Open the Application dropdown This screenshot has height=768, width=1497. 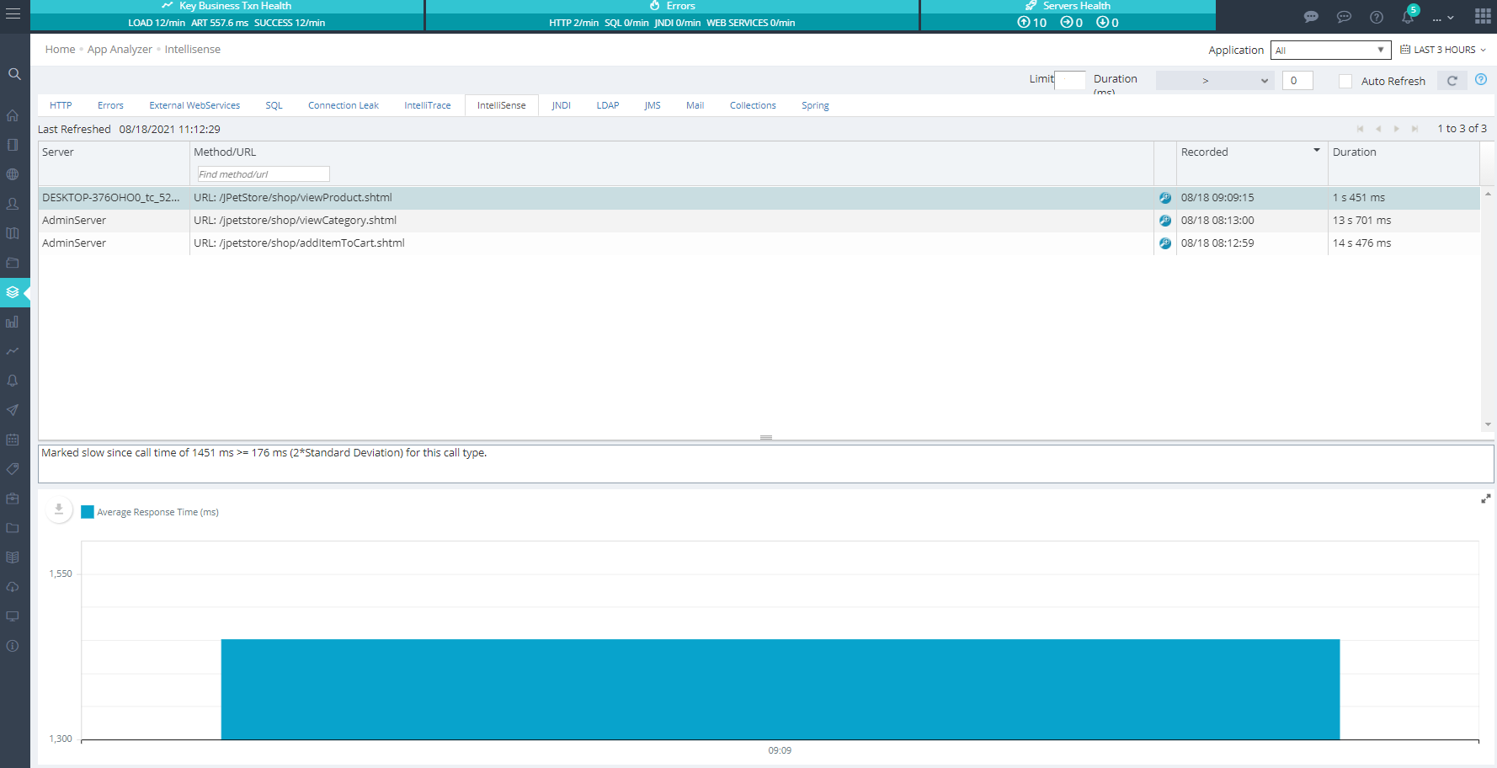pyautogui.click(x=1329, y=51)
